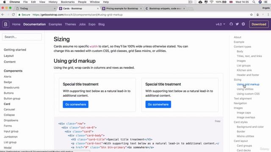Switch to Bootstrap snippets tab
271x152 pixels.
coord(165,8)
